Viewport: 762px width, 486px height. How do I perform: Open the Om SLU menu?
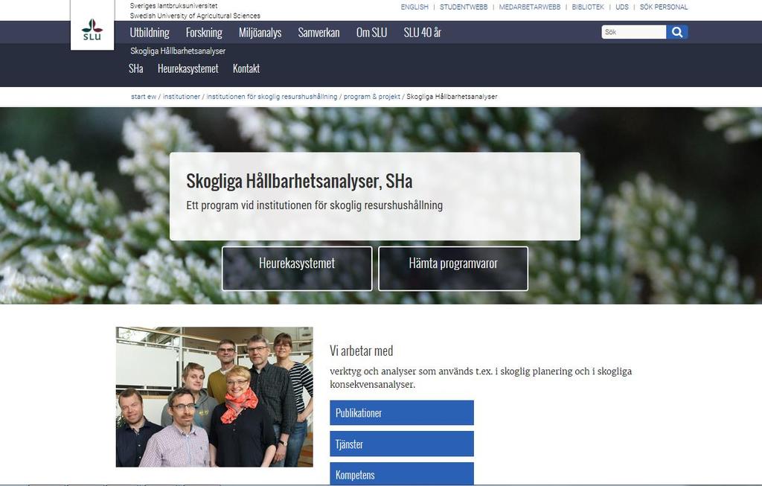click(x=372, y=33)
